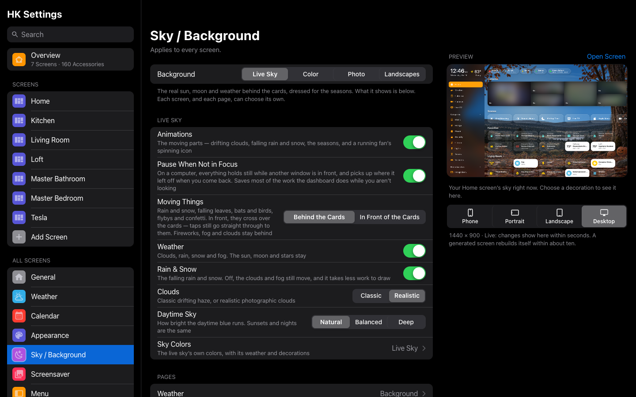The height and width of the screenshot is (397, 636).
Task: Select the Portrait preview button
Action: point(515,216)
